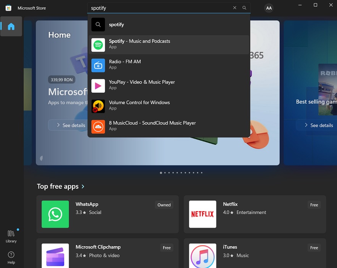The image size is (337, 268).
Task: Click the Radio - FM AM app icon
Action: coord(98,65)
